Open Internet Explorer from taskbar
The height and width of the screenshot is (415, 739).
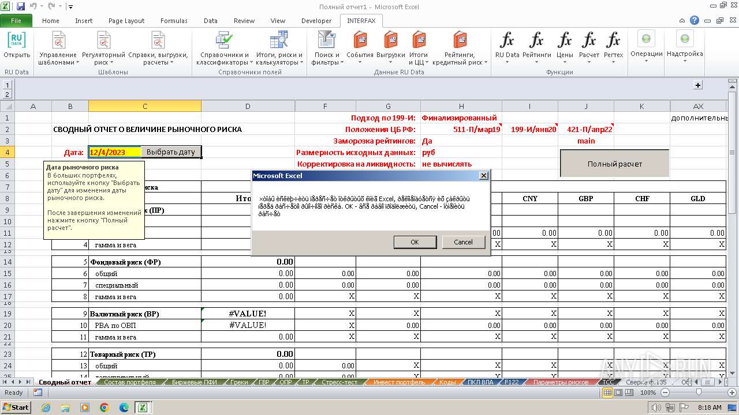[46, 407]
